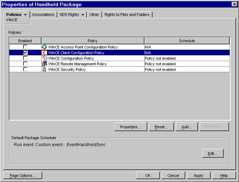Click the Schedule column header
Image resolution: width=239 pixels, height=182 pixels.
pyautogui.click(x=187, y=41)
